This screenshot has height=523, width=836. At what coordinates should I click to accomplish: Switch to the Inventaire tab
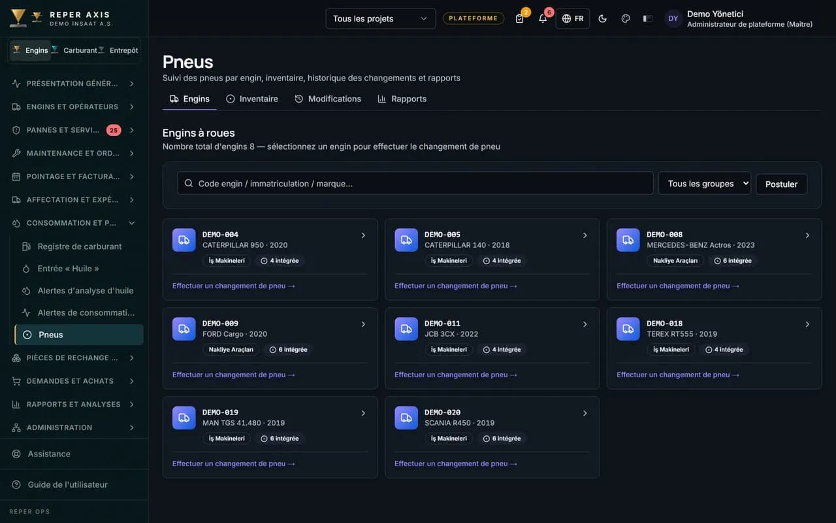pyautogui.click(x=252, y=99)
